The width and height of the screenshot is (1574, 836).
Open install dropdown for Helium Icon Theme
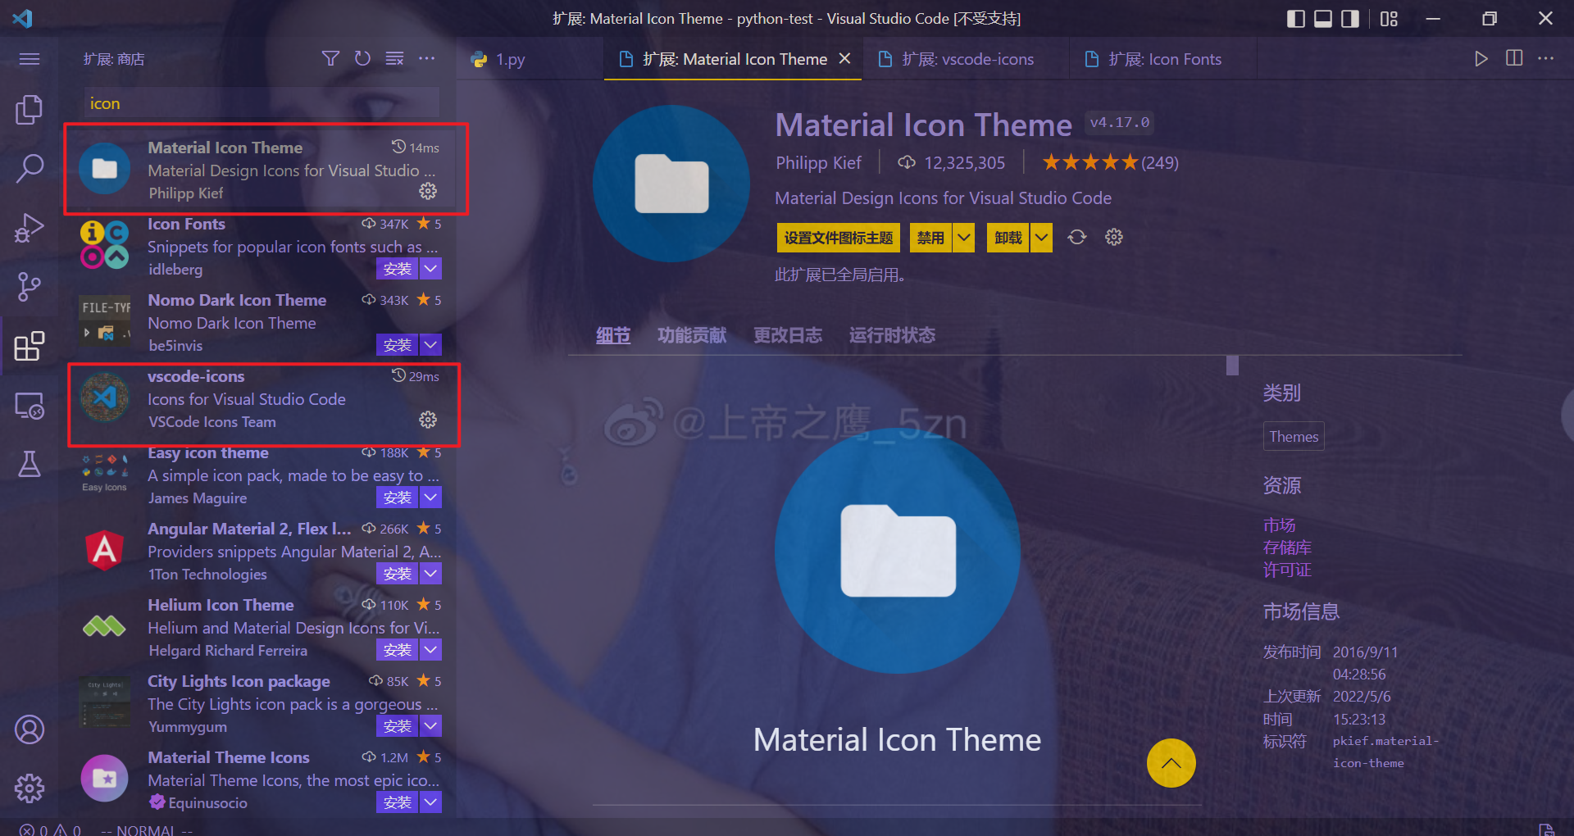point(430,649)
